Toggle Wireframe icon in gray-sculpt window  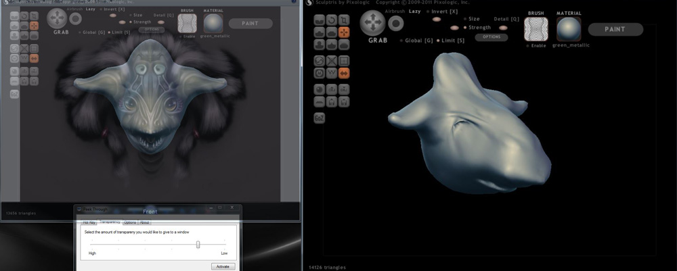click(x=332, y=73)
